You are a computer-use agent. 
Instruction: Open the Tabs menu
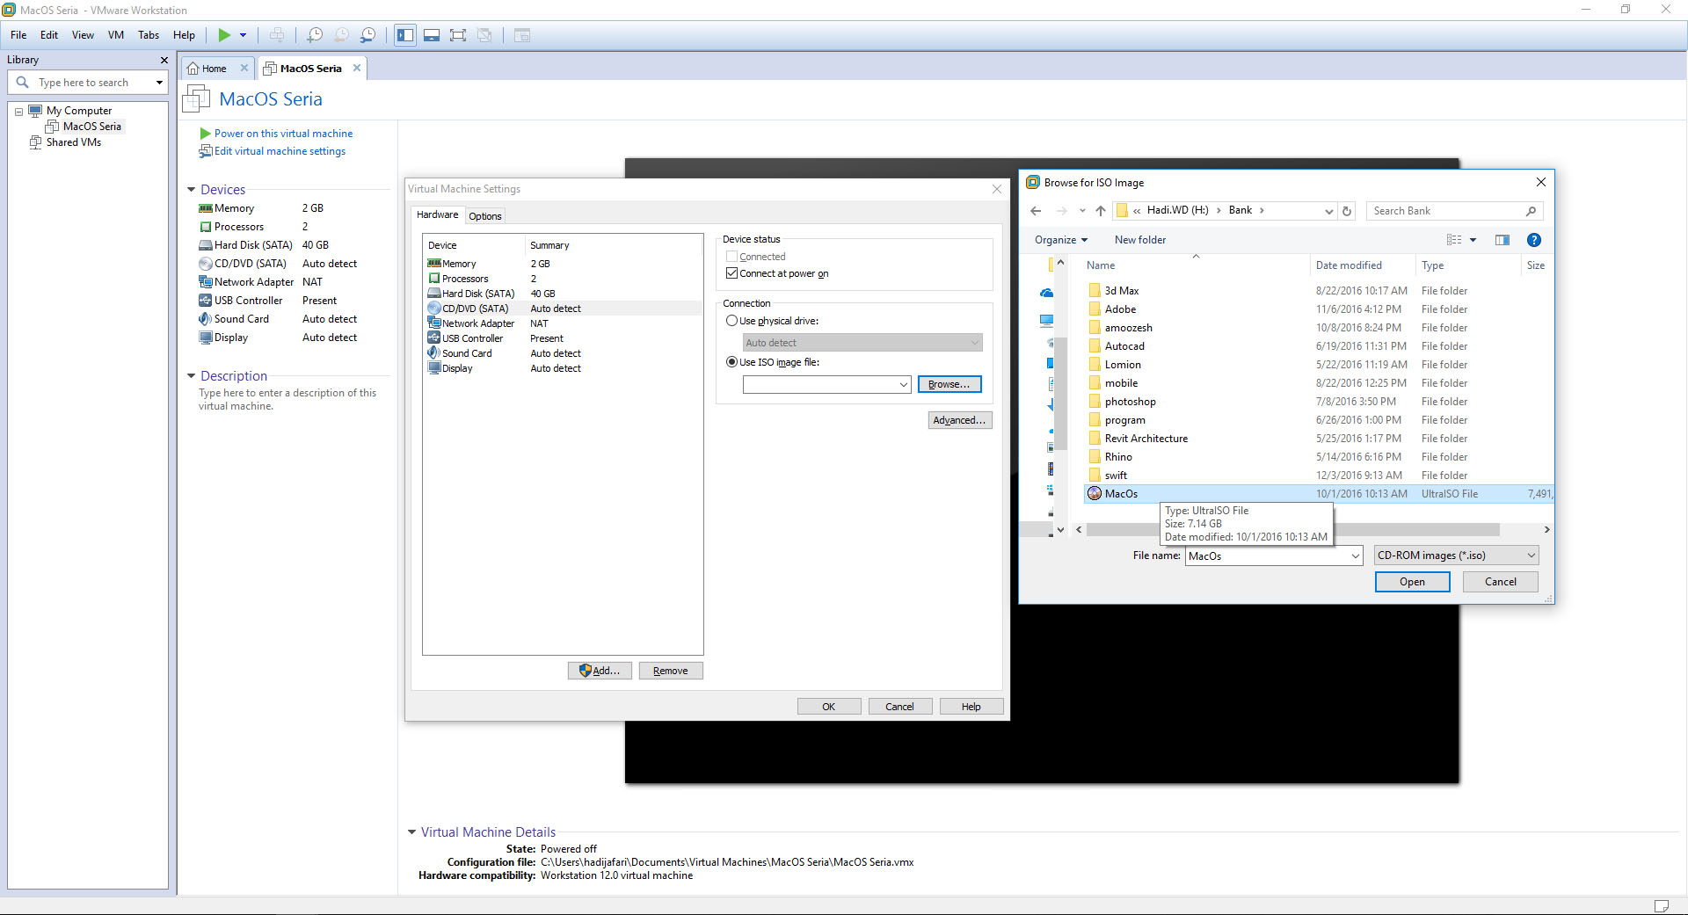(149, 35)
